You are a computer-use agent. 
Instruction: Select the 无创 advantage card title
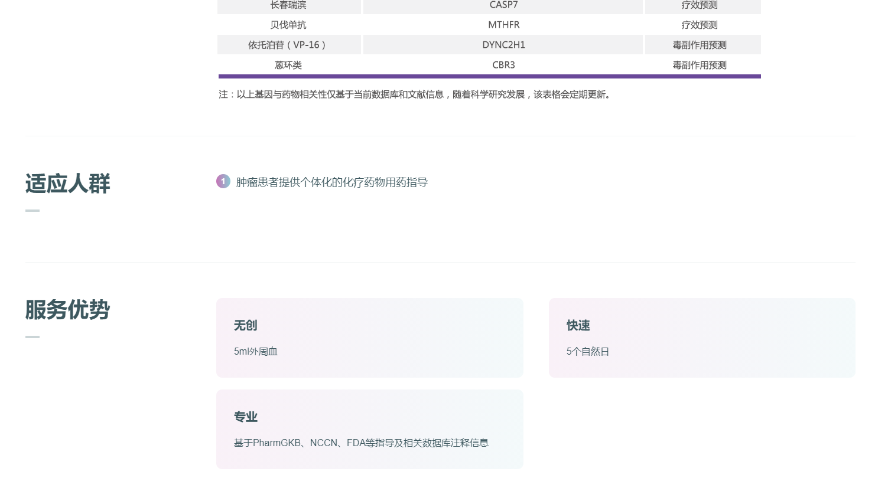point(245,326)
